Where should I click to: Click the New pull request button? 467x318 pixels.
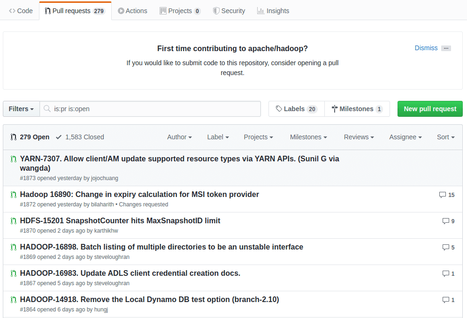click(429, 108)
